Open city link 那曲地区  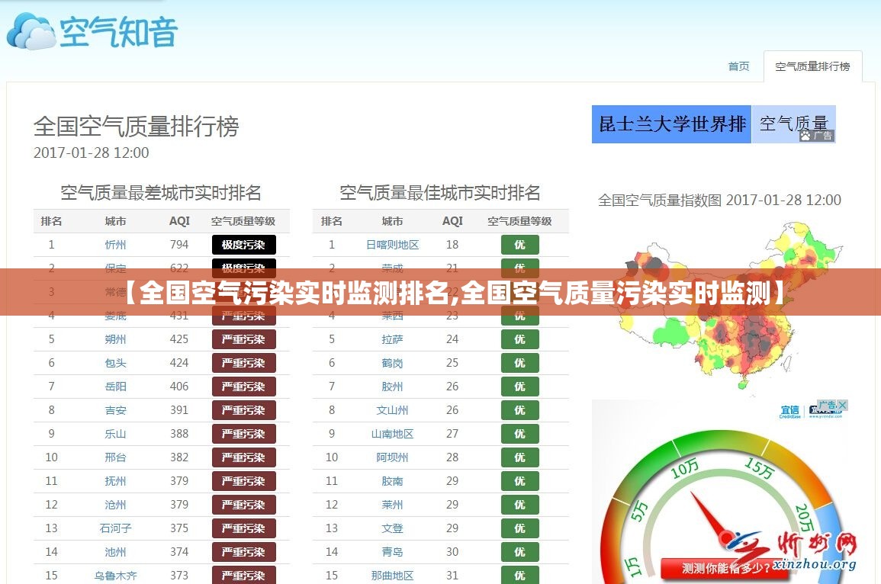pos(392,575)
